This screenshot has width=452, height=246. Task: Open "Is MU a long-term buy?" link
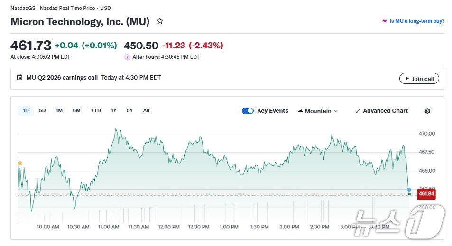(x=416, y=21)
